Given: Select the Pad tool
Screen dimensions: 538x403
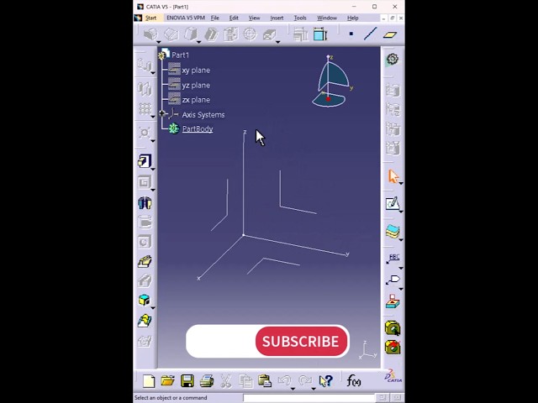Looking at the screenshot, I should click(145, 161).
